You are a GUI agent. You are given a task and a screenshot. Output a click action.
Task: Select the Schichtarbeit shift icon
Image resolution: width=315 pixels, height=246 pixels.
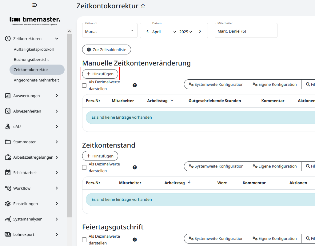[8, 173]
